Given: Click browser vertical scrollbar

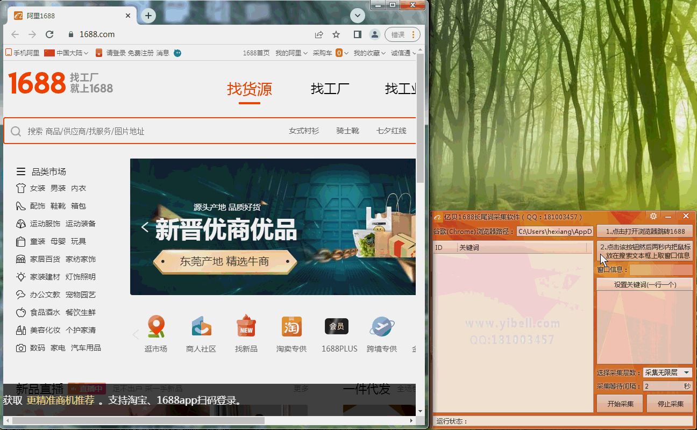Looking at the screenshot, I should 421,118.
